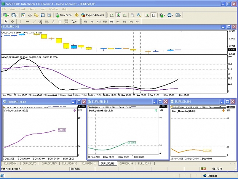Click the orange down arrow in H4 window
The image size is (238, 179).
[x=223, y=111]
